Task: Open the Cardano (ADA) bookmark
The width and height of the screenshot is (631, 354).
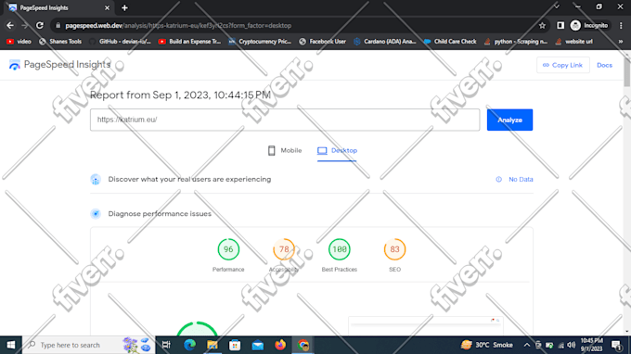Action: pyautogui.click(x=385, y=42)
